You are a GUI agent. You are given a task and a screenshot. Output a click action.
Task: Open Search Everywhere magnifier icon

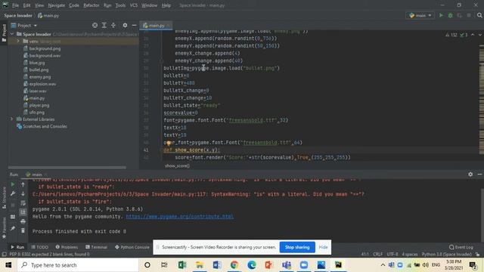pyautogui.click(x=479, y=15)
